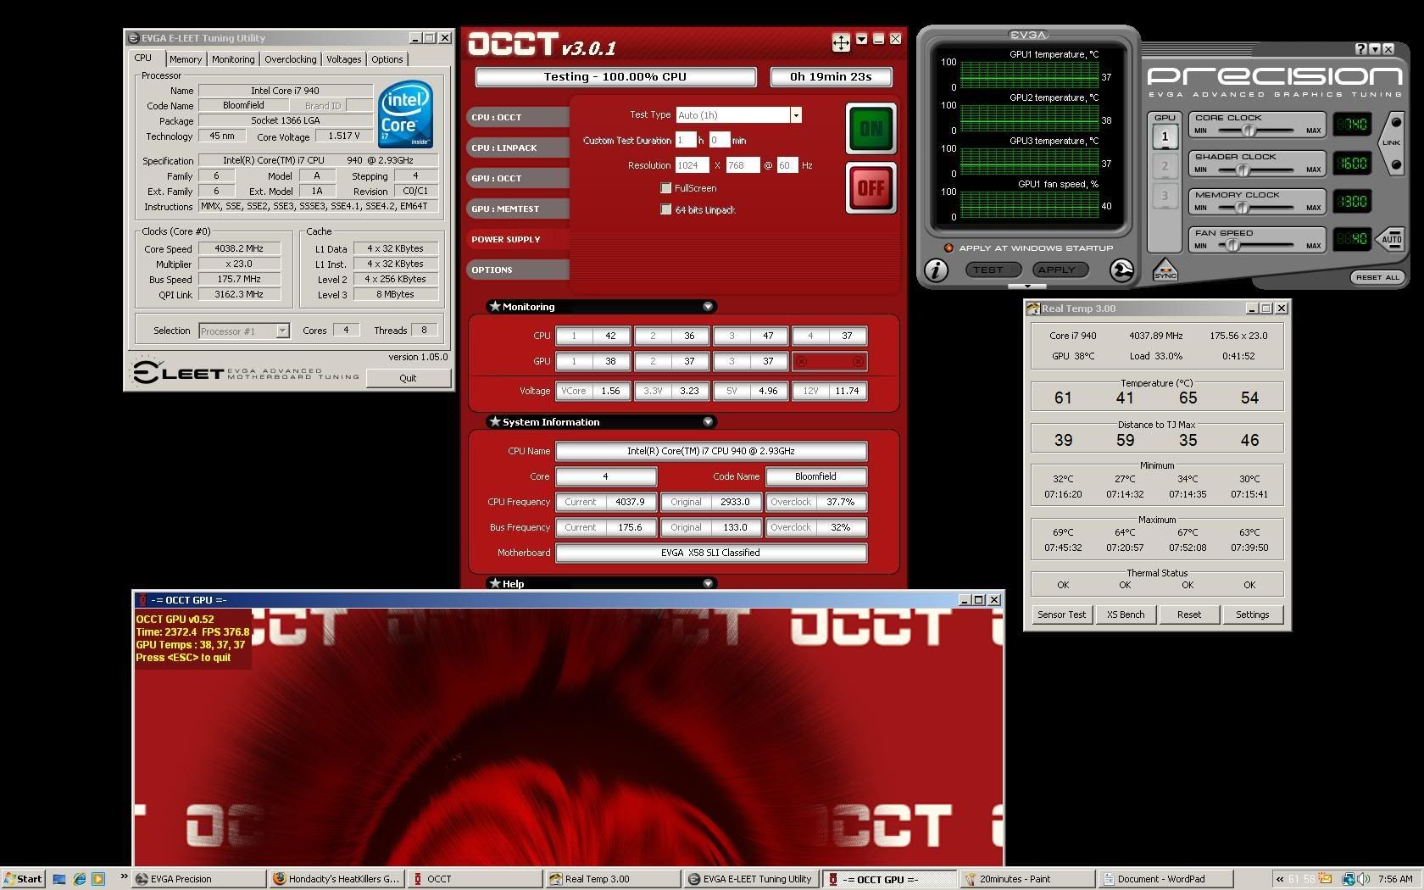
Task: Open Real Temp Settings
Action: click(x=1252, y=615)
